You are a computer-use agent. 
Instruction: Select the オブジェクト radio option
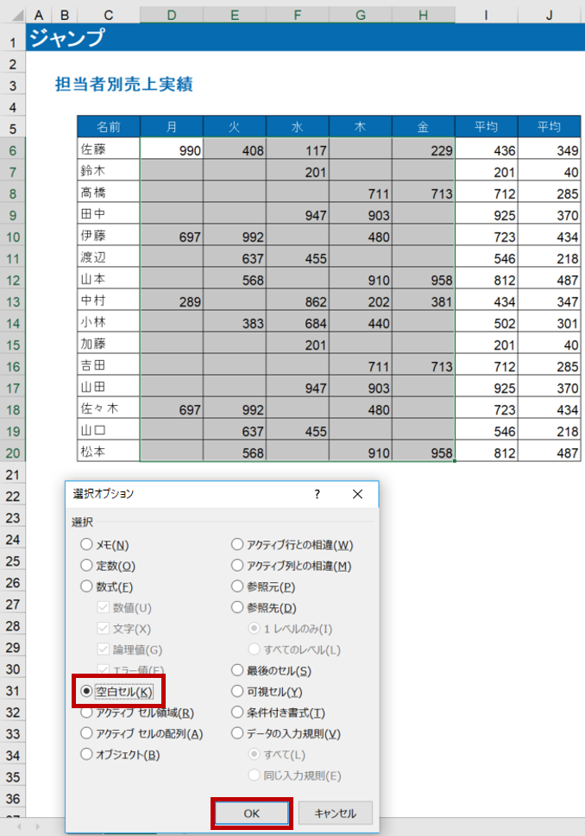[x=86, y=754]
